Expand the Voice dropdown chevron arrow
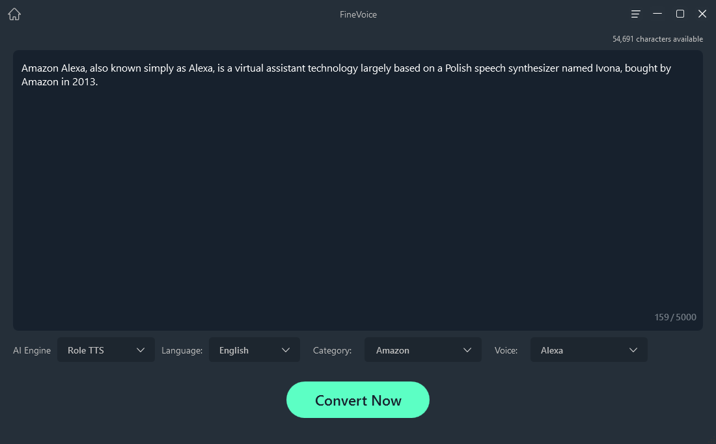The width and height of the screenshot is (716, 444). (633, 350)
